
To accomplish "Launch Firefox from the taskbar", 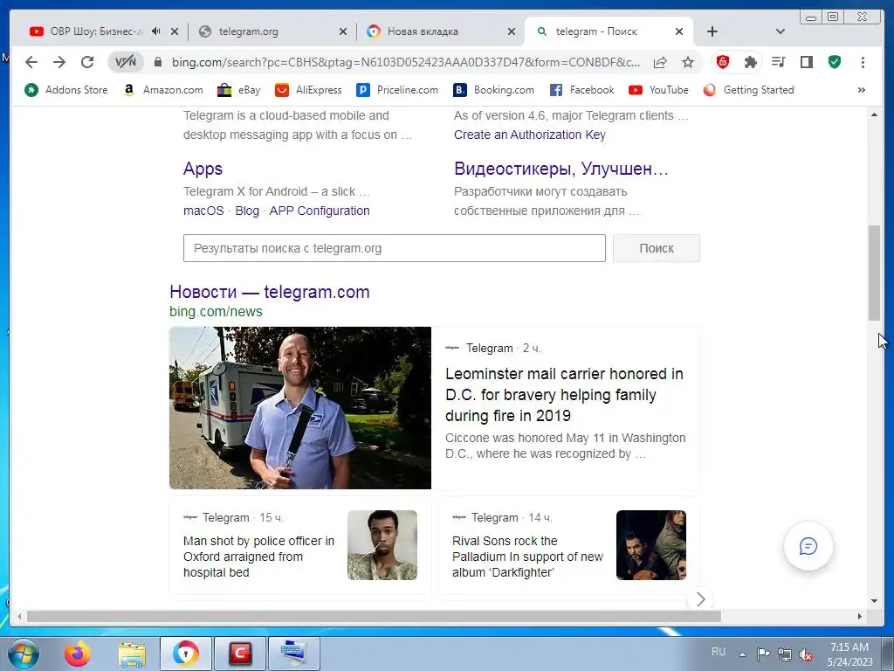I will click(x=78, y=654).
